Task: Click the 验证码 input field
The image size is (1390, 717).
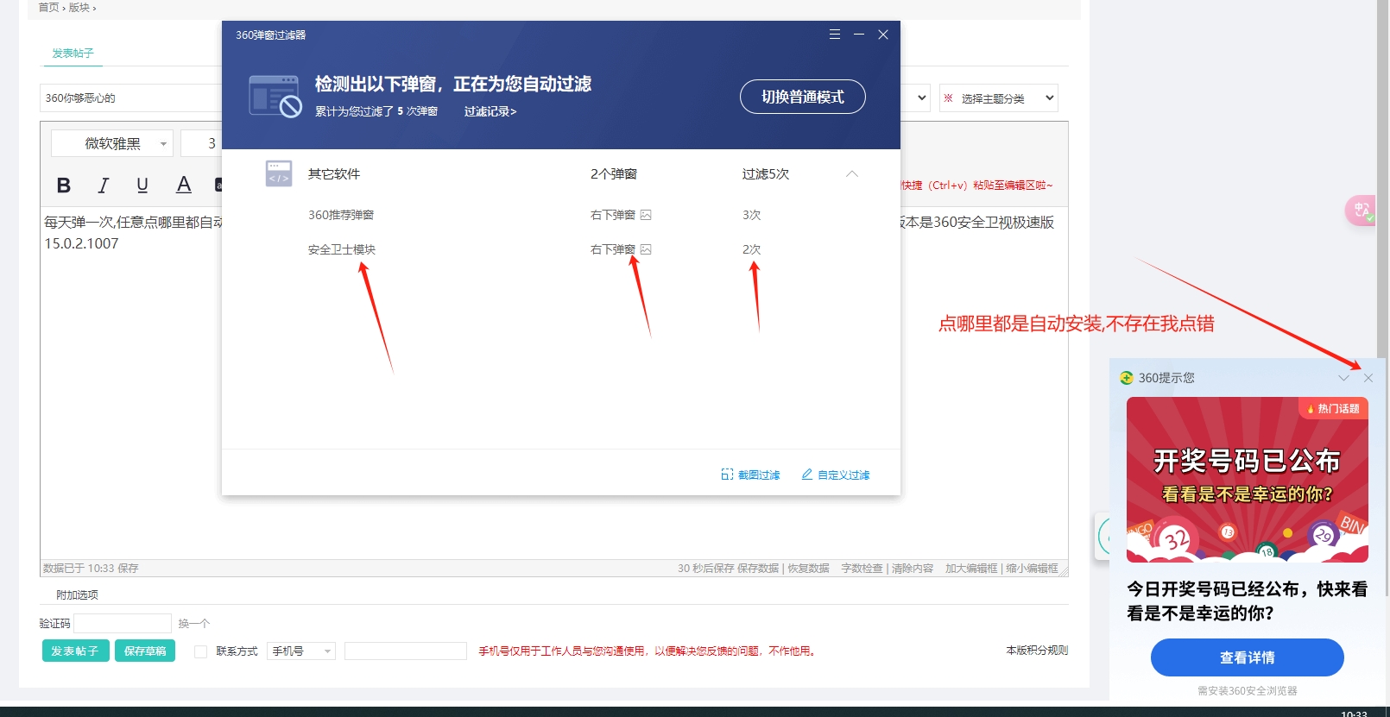Action: click(123, 623)
